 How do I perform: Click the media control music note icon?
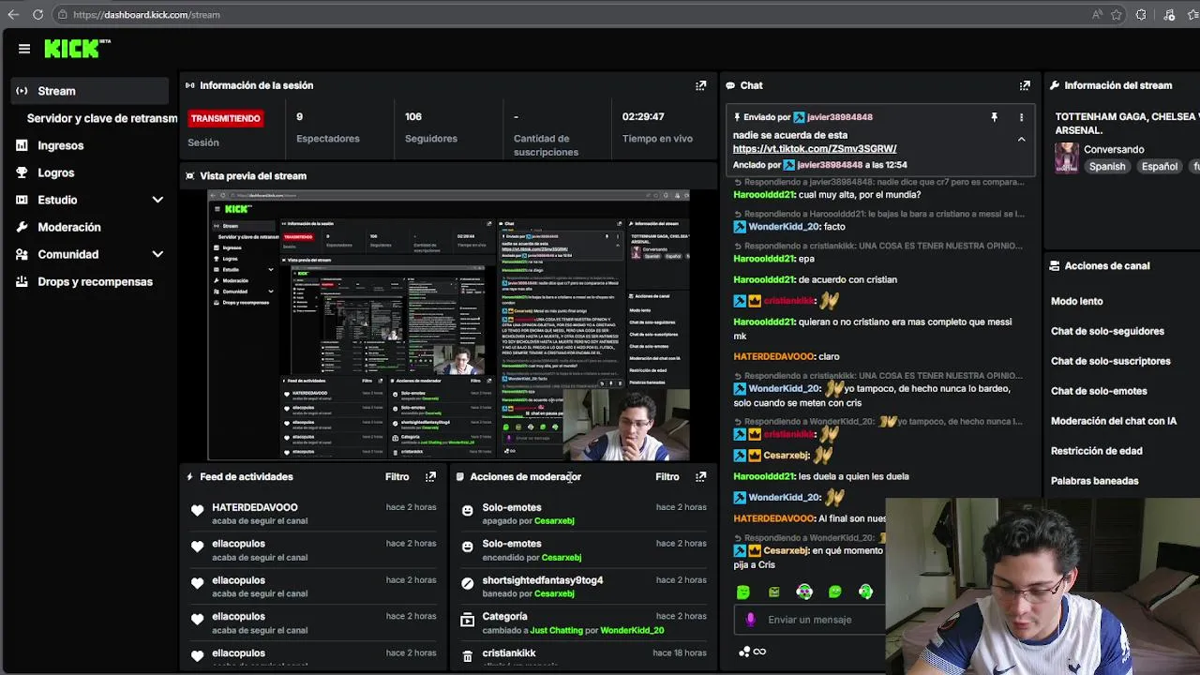click(1169, 14)
